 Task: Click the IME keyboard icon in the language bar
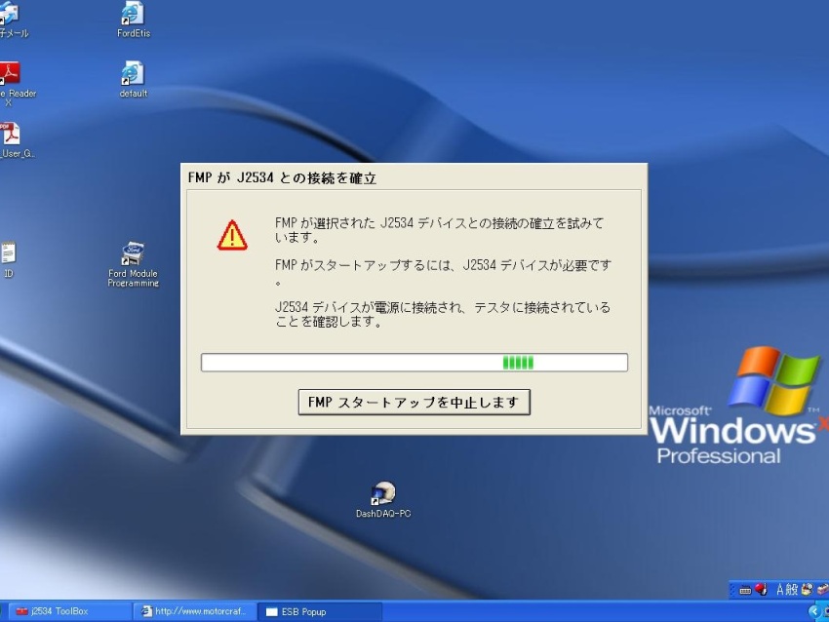coord(745,590)
